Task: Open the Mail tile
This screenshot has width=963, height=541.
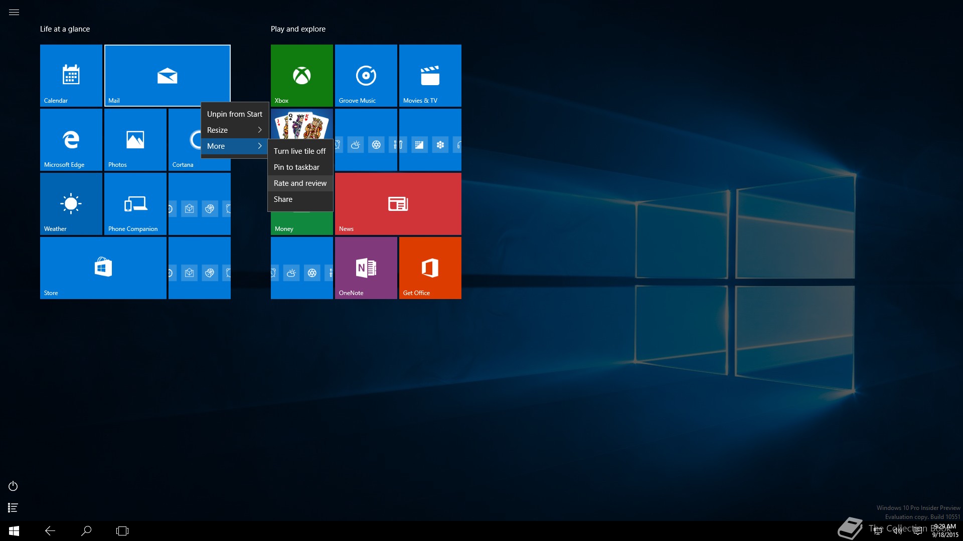Action: (x=168, y=76)
